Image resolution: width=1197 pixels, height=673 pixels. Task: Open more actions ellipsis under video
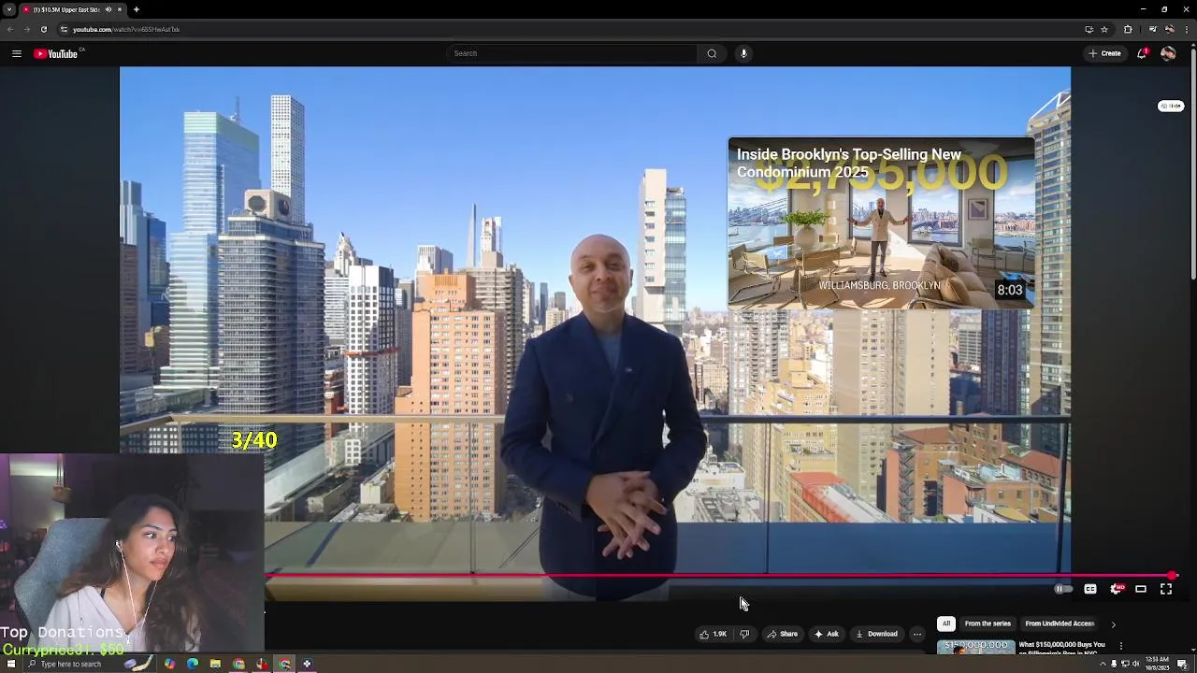point(916,634)
